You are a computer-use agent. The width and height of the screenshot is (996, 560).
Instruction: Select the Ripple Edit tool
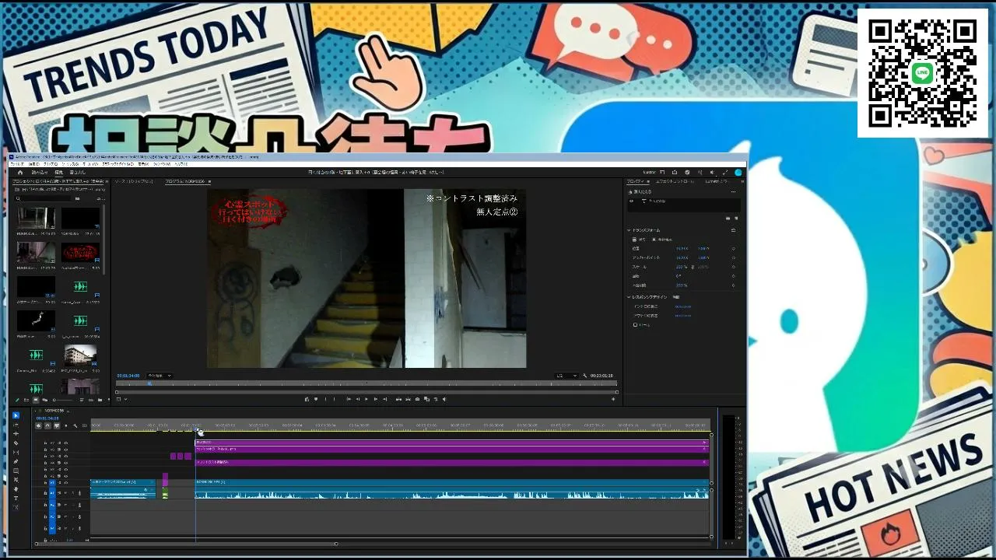coord(16,434)
